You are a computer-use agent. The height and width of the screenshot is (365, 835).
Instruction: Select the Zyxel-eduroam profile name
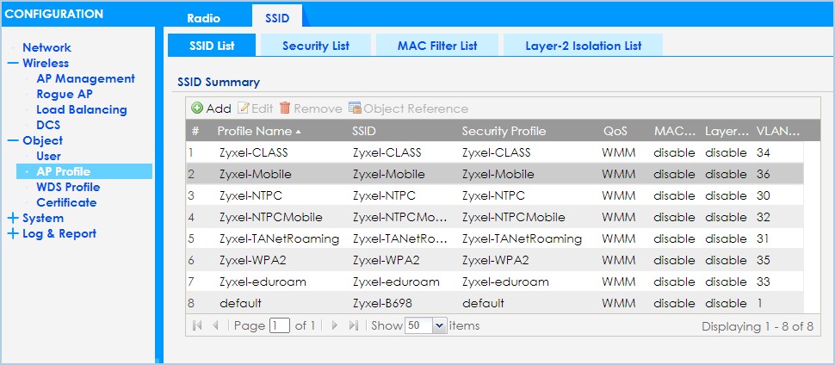(263, 281)
